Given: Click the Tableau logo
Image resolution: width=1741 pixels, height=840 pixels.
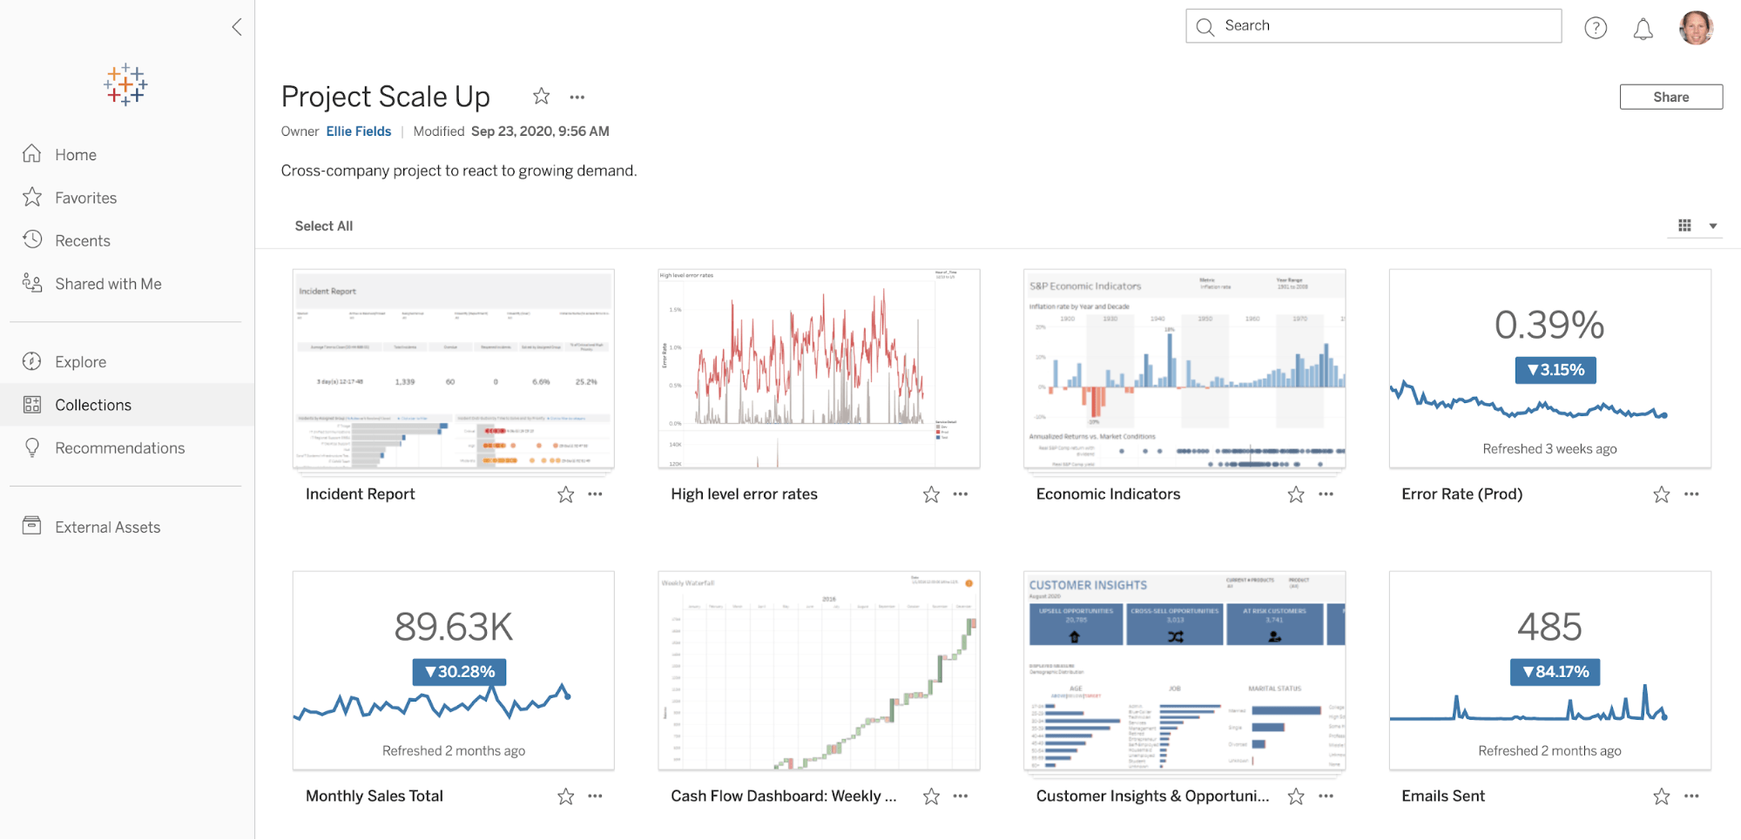Looking at the screenshot, I should [125, 84].
